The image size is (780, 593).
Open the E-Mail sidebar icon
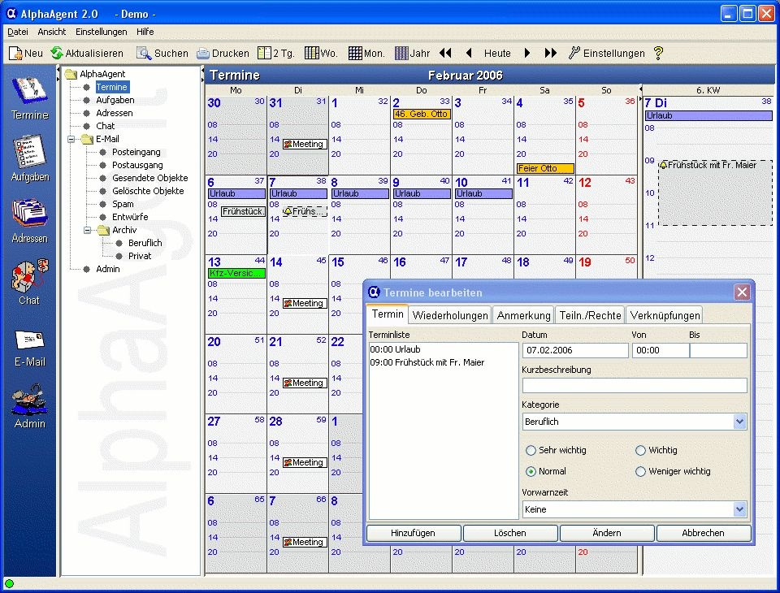coord(29,348)
